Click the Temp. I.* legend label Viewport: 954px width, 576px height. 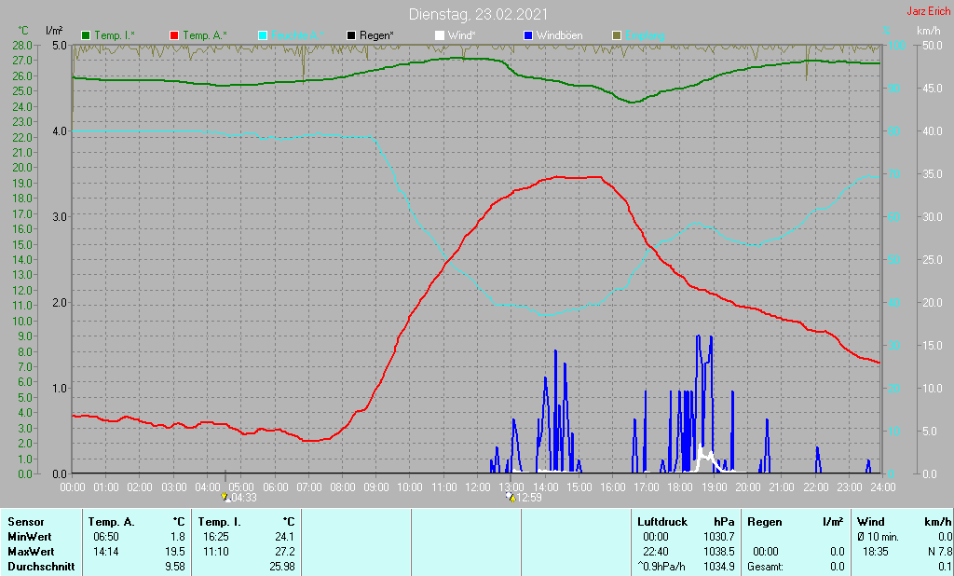click(115, 36)
